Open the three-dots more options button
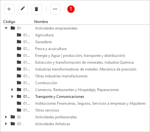The width and height of the screenshot is (150, 132). [x=55, y=9]
